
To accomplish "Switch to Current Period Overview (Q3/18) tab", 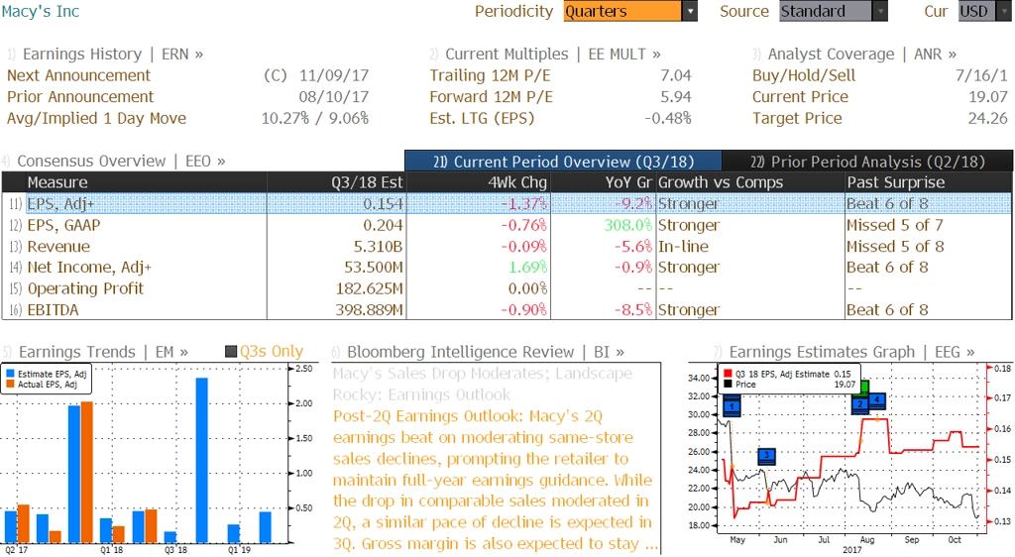I will point(563,162).
